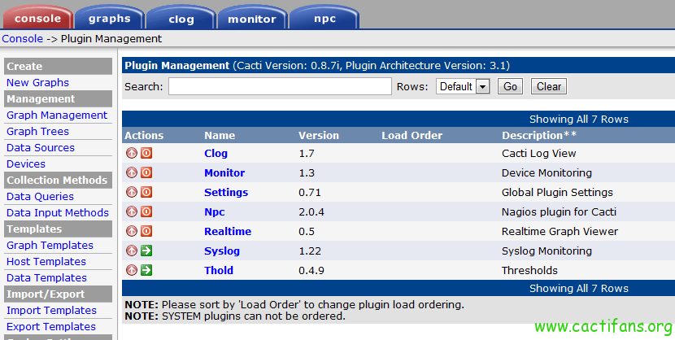675x340 pixels.
Task: Open Data Templates
Action: (46, 278)
